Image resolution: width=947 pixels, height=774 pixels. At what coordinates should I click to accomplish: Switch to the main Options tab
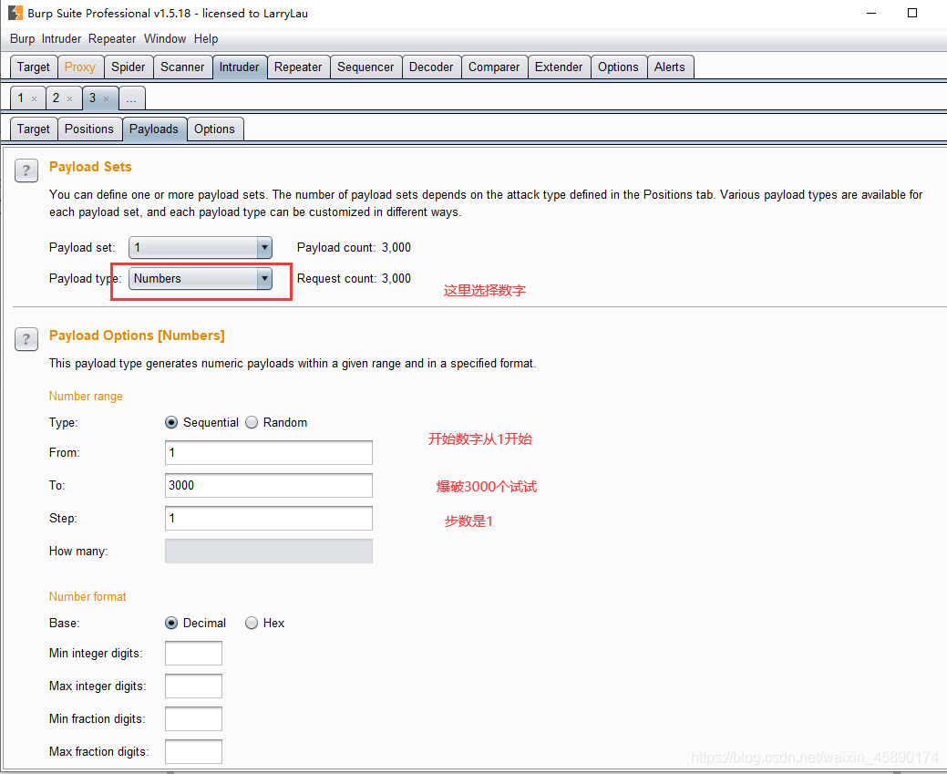[619, 67]
